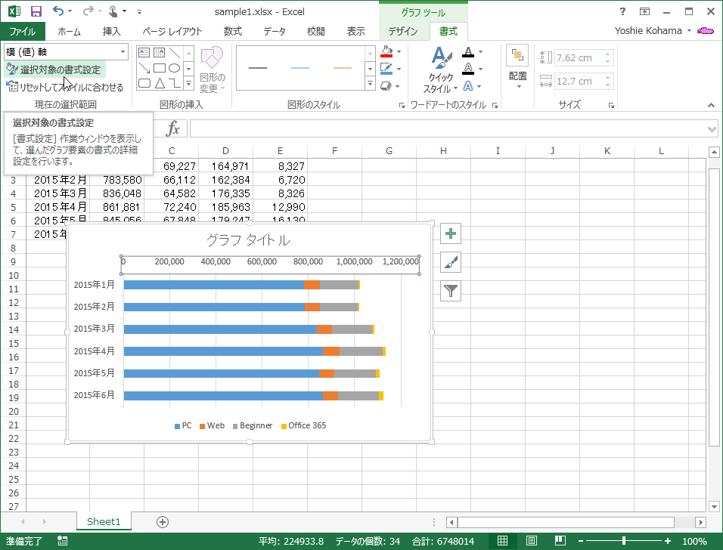Click the chart title グラフ タイトル
723x550 pixels.
coord(248,240)
